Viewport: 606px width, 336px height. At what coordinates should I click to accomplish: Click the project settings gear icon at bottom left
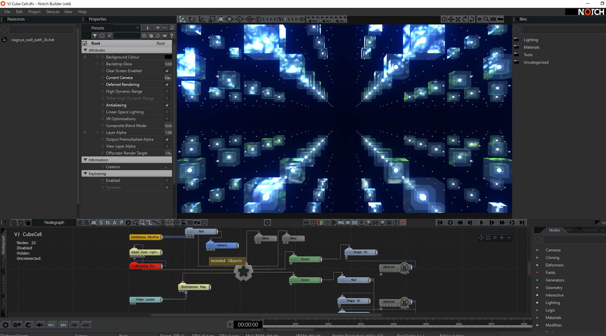tap(6, 325)
